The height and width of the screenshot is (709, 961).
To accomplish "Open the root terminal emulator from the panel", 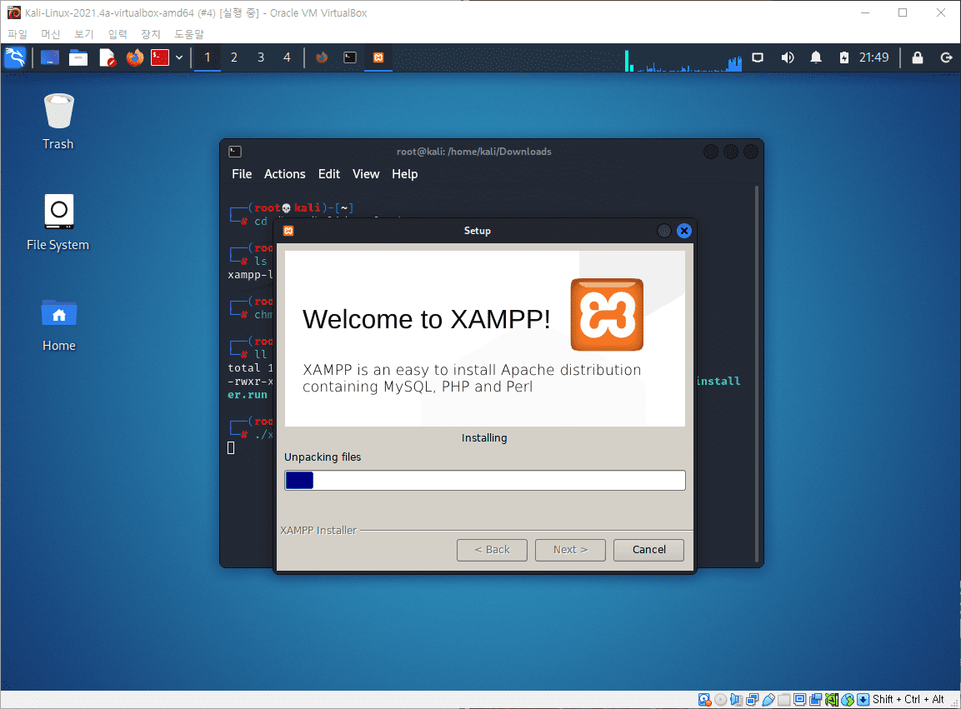I will 158,57.
